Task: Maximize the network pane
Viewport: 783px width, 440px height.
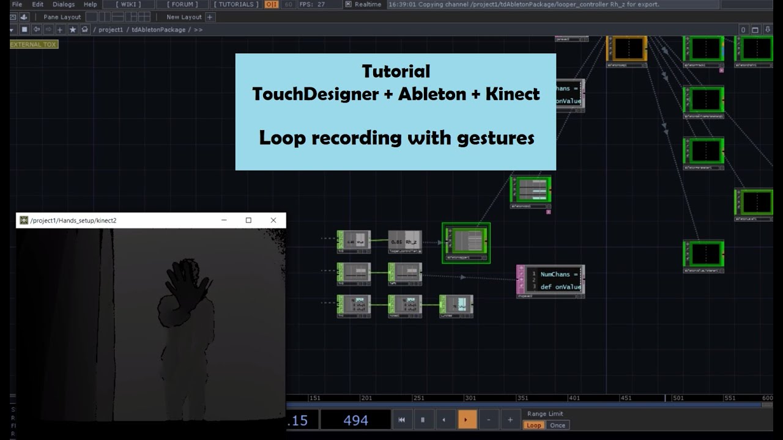Action: (755, 29)
